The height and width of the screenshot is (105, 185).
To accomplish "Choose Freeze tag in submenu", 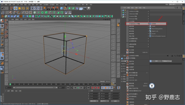I will click(158, 26).
